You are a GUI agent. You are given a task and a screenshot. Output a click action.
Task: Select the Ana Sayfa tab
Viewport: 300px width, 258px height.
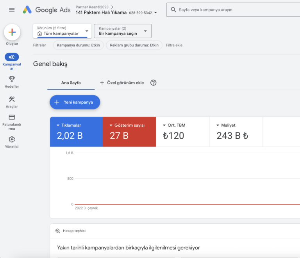click(71, 83)
